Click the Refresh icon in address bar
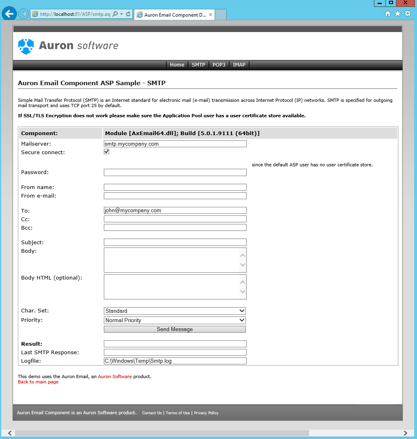417x439 pixels. (128, 14)
